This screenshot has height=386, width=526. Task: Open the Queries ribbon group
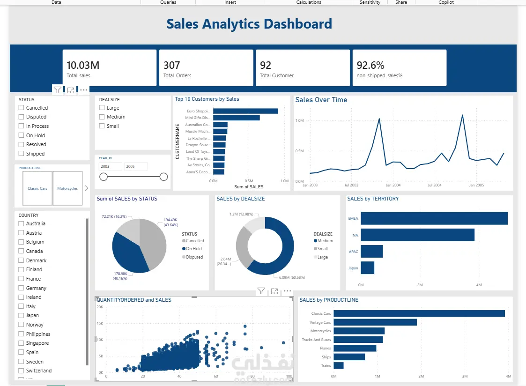(168, 2)
